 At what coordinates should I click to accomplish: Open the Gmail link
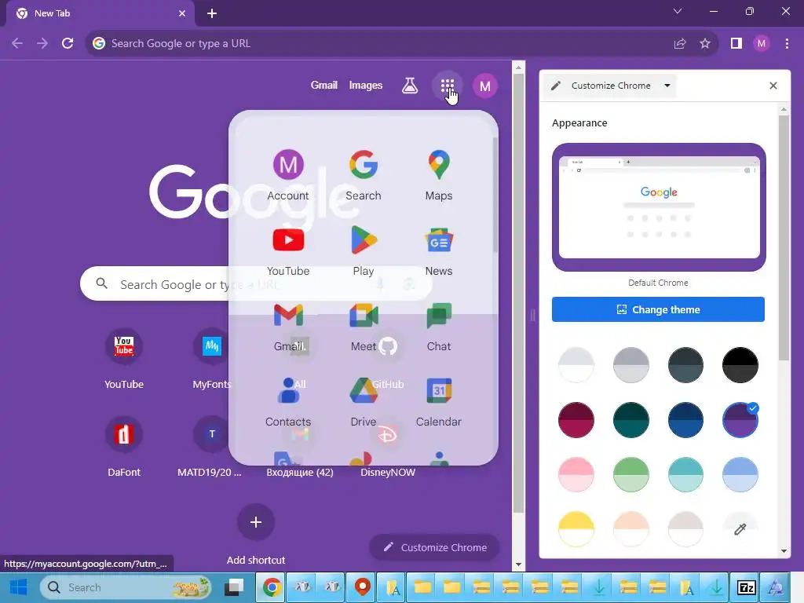coord(324,85)
